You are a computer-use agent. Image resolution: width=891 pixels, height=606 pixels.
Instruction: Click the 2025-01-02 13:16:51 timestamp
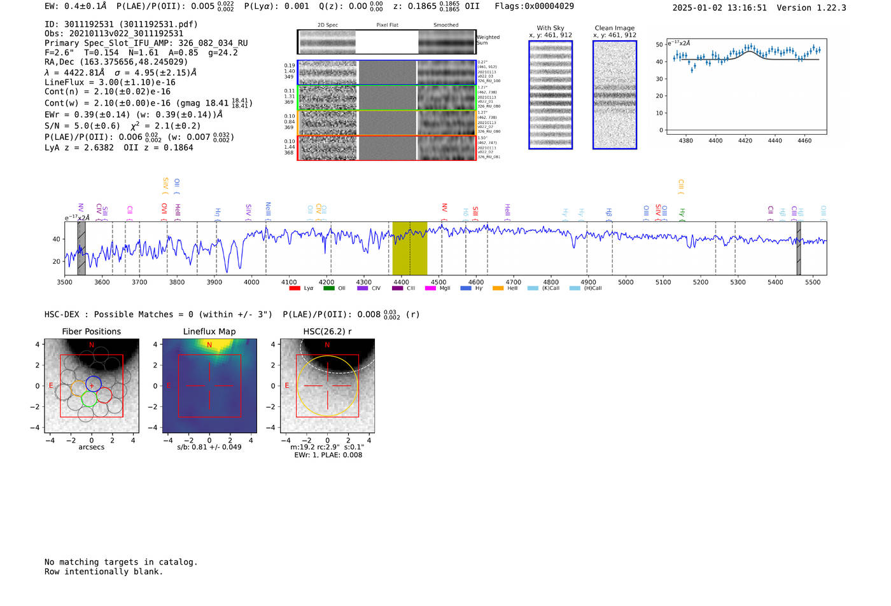[719, 8]
